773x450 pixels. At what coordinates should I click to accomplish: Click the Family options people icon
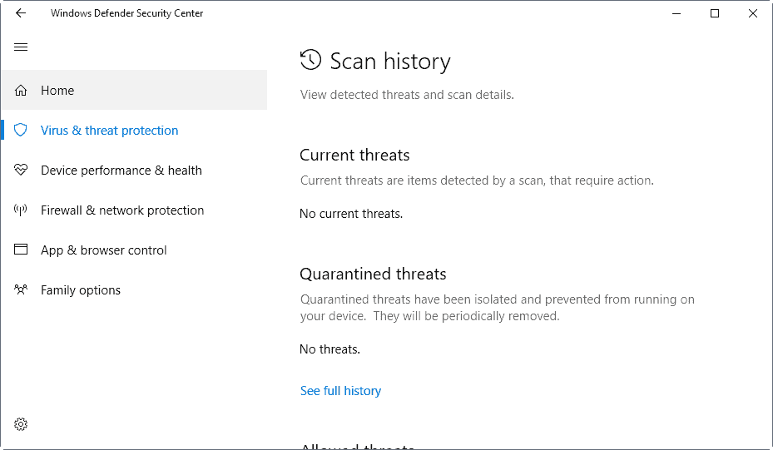(x=21, y=289)
